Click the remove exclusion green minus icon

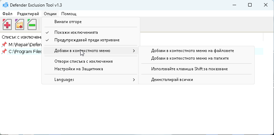coord(32,24)
